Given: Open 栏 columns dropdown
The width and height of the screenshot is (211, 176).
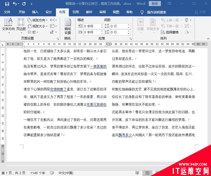Looking at the screenshot, I should coord(33,32).
